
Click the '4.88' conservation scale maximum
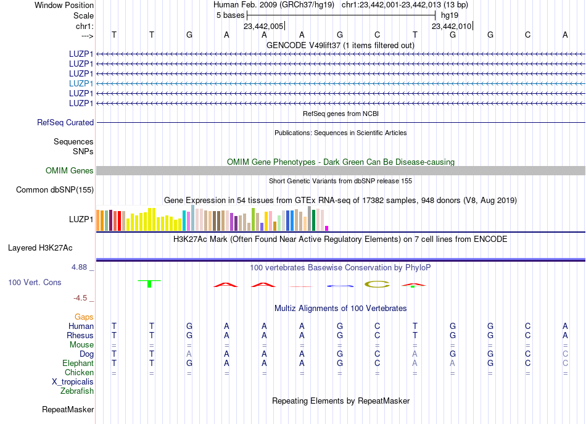click(x=79, y=267)
